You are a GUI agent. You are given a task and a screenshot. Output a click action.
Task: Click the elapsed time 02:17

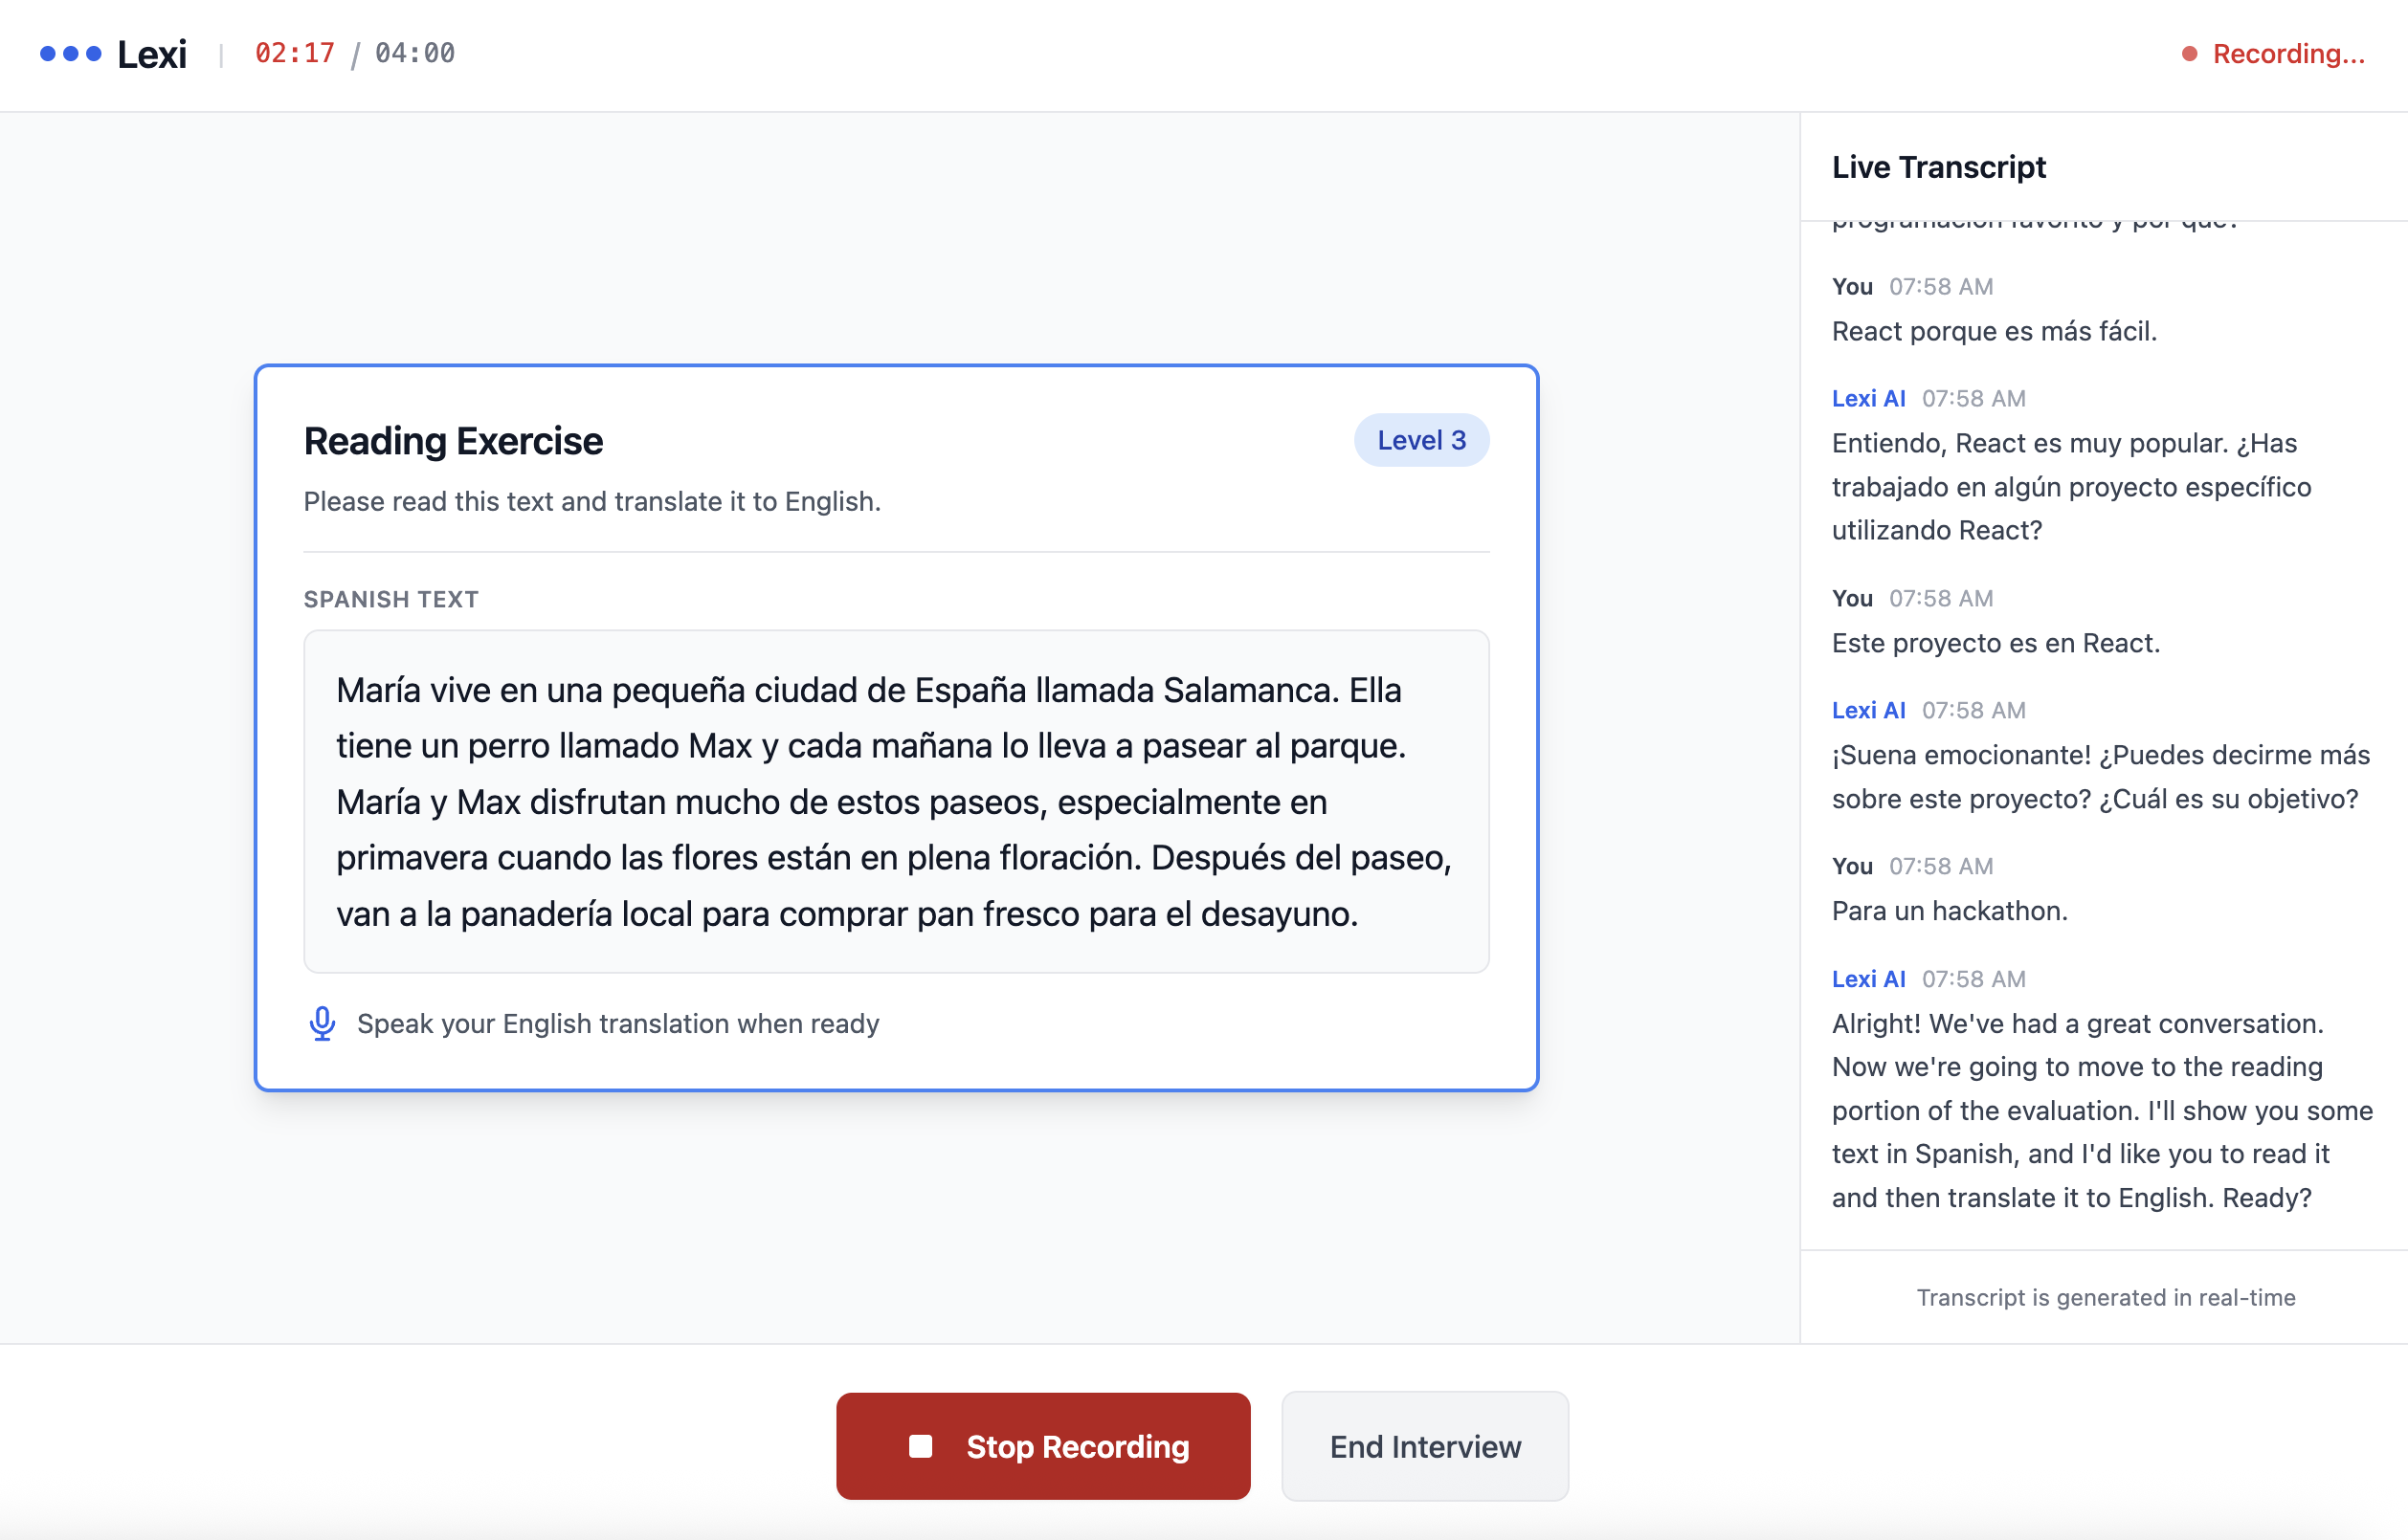coord(295,53)
